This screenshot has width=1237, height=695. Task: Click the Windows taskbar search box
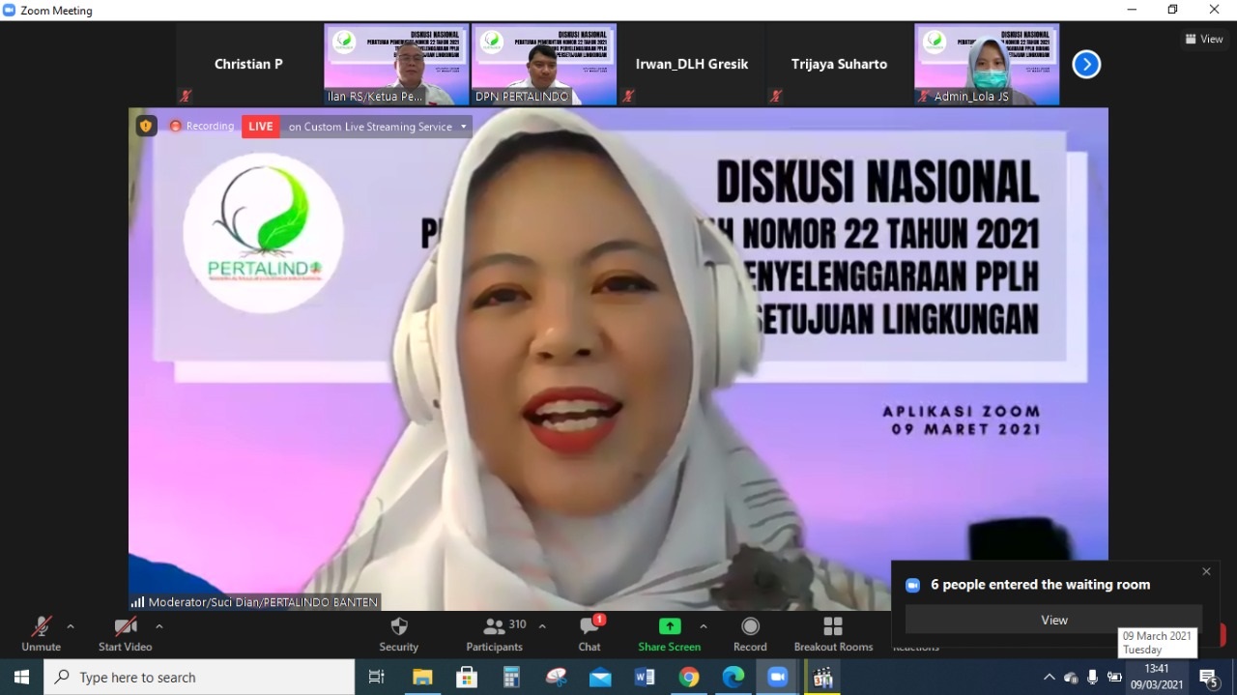(199, 678)
